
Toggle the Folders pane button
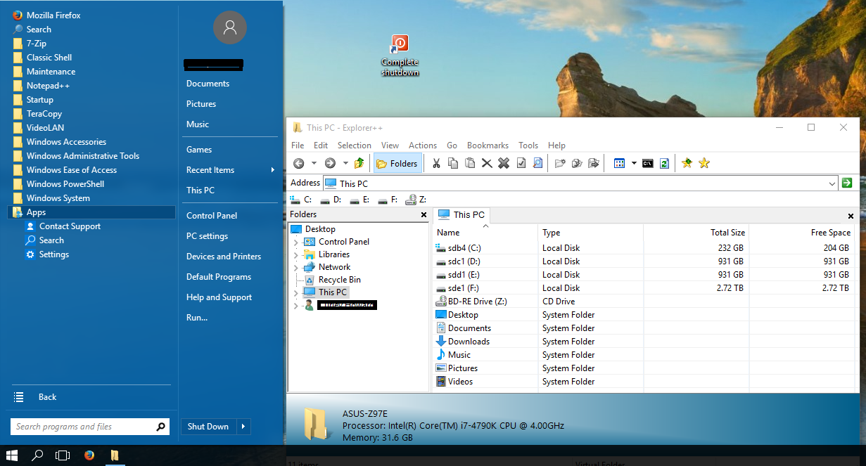pyautogui.click(x=397, y=163)
